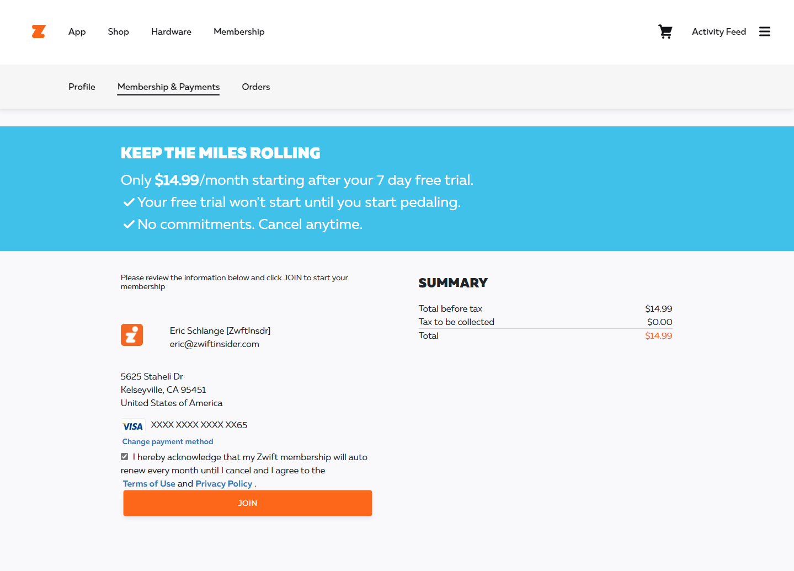Open the Terms of Use link
This screenshot has width=794, height=571.
(x=149, y=483)
